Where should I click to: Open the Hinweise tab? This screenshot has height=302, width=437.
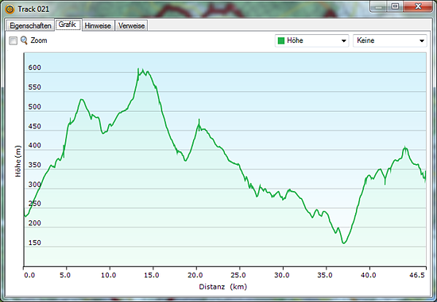98,25
